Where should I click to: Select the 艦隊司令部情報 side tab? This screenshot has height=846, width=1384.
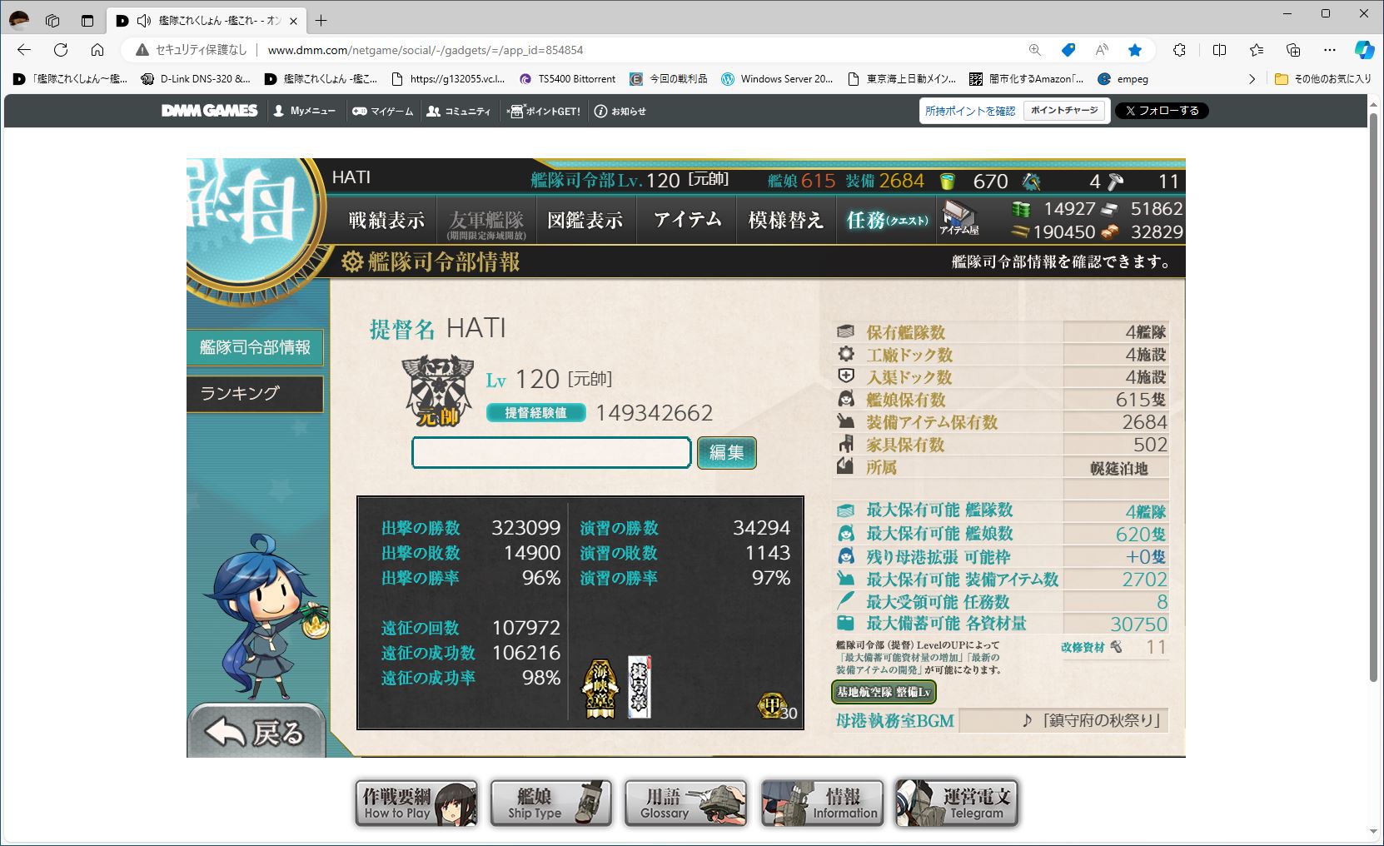click(255, 348)
